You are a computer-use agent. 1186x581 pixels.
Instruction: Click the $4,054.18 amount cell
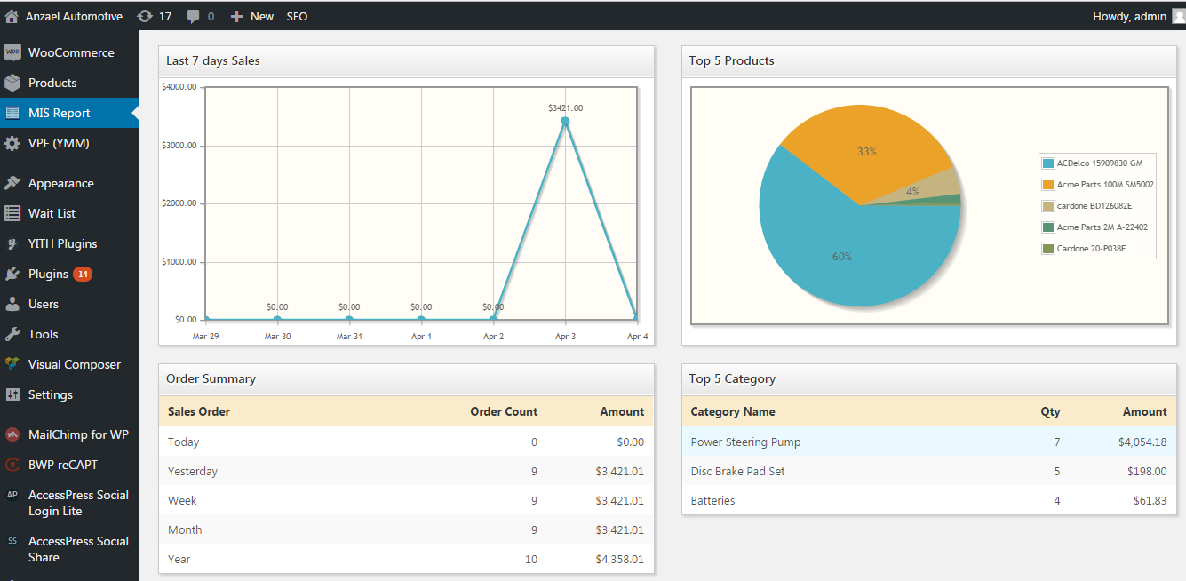1141,442
